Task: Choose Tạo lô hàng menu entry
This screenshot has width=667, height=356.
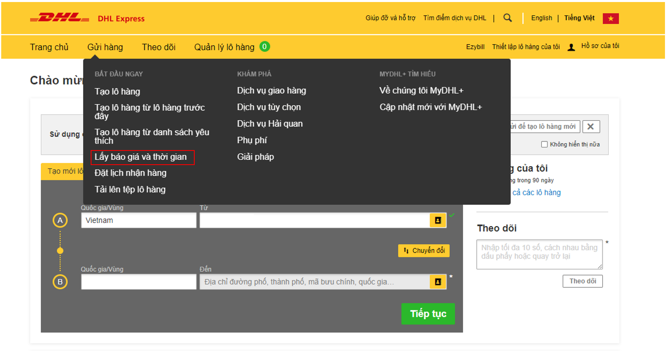Action: [117, 91]
